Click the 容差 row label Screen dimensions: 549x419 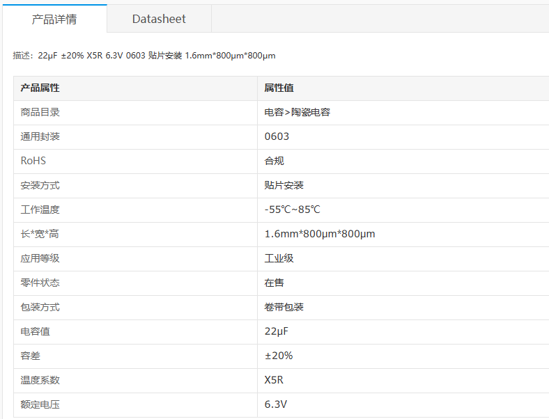(30, 356)
